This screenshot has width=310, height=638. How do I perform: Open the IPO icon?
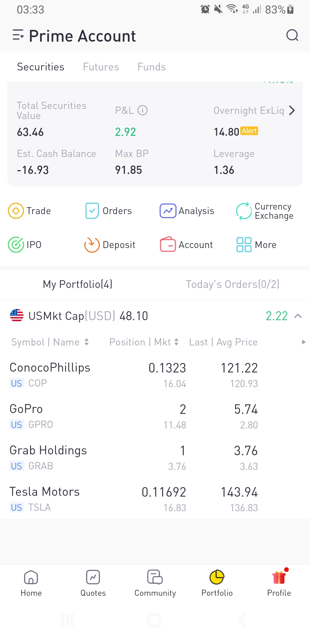pos(16,245)
